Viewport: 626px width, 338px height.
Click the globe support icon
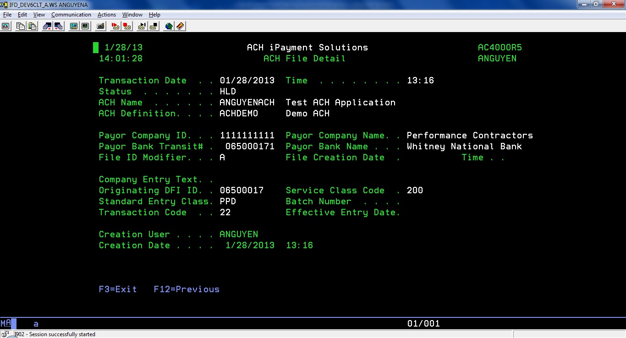click(x=169, y=26)
